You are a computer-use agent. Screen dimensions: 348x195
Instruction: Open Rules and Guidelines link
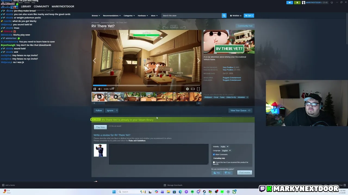click(137, 141)
